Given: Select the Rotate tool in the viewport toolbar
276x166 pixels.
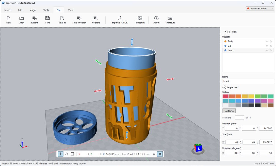Looking at the screenshot, I should [66, 154].
